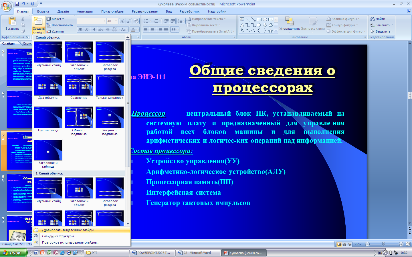The width and height of the screenshot is (412, 257).
Task: Pick the Титульный слайд layout under Синий обелиск
Action: pyautogui.click(x=48, y=54)
